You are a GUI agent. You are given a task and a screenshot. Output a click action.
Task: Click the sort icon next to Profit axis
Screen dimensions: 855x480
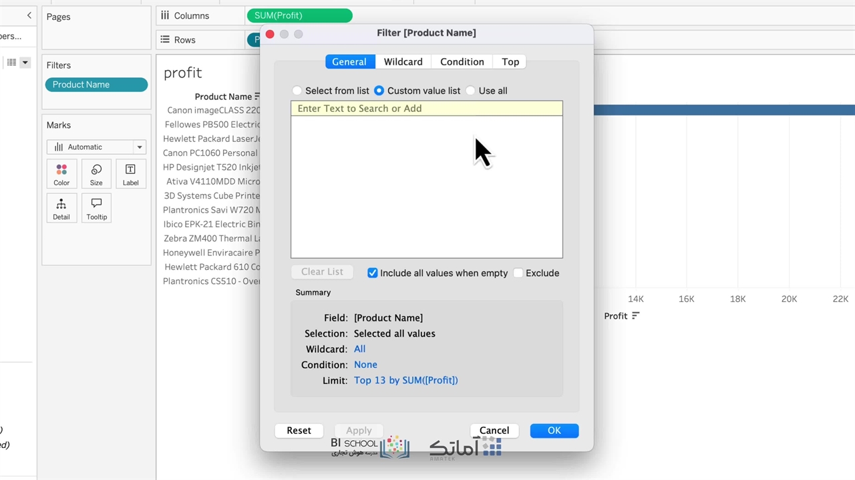[x=635, y=316]
